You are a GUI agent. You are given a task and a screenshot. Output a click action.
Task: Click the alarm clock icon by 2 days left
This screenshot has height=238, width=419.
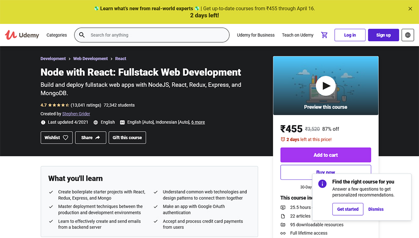pyautogui.click(x=283, y=139)
